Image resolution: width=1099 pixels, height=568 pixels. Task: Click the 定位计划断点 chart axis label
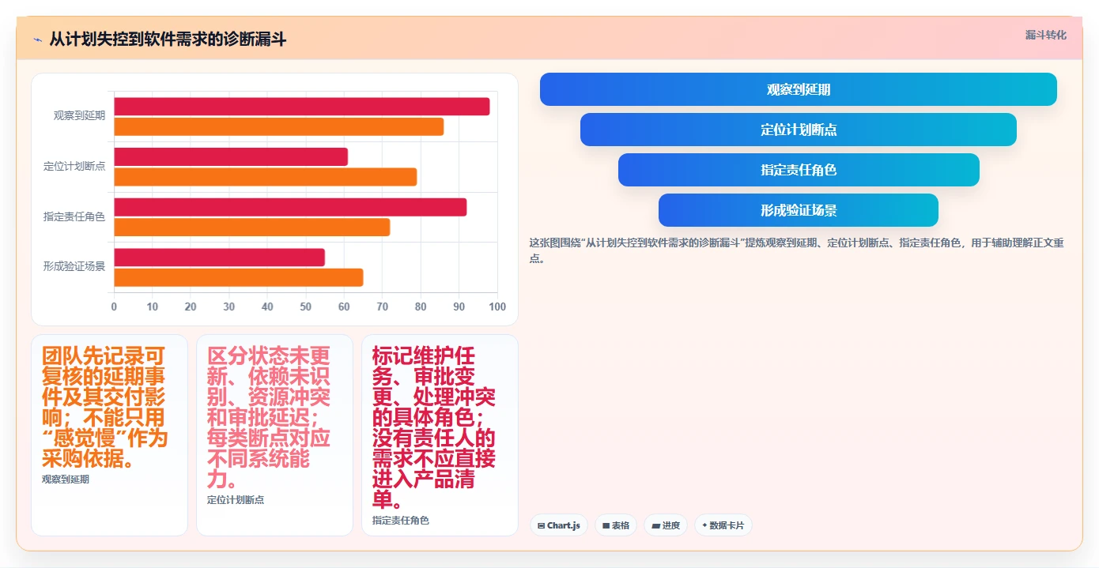point(74,166)
